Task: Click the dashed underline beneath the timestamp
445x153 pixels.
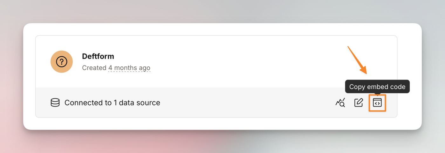Action: pos(129,72)
